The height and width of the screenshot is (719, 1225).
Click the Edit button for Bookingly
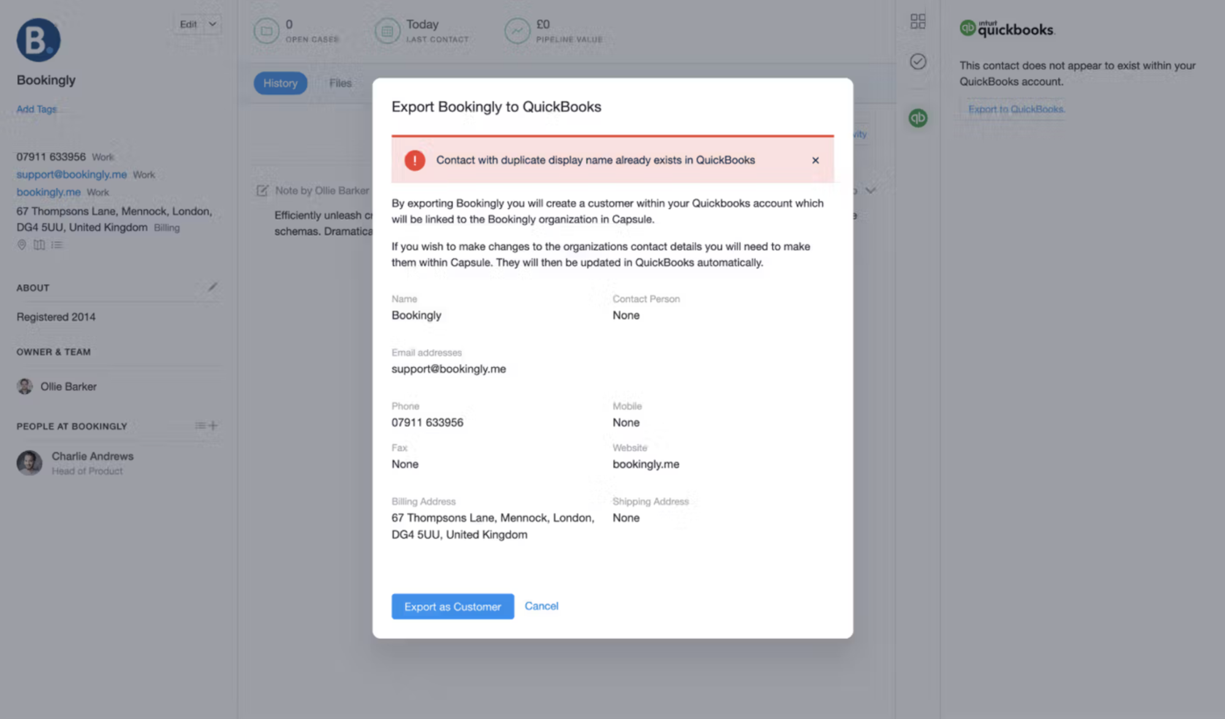pyautogui.click(x=188, y=24)
